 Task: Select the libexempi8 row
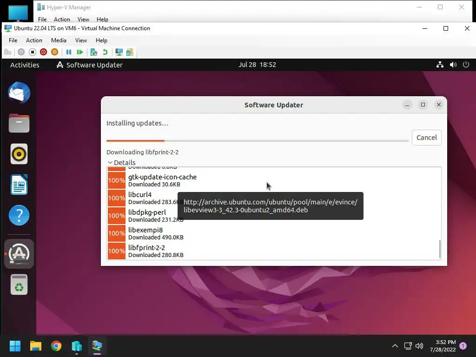tap(273, 233)
